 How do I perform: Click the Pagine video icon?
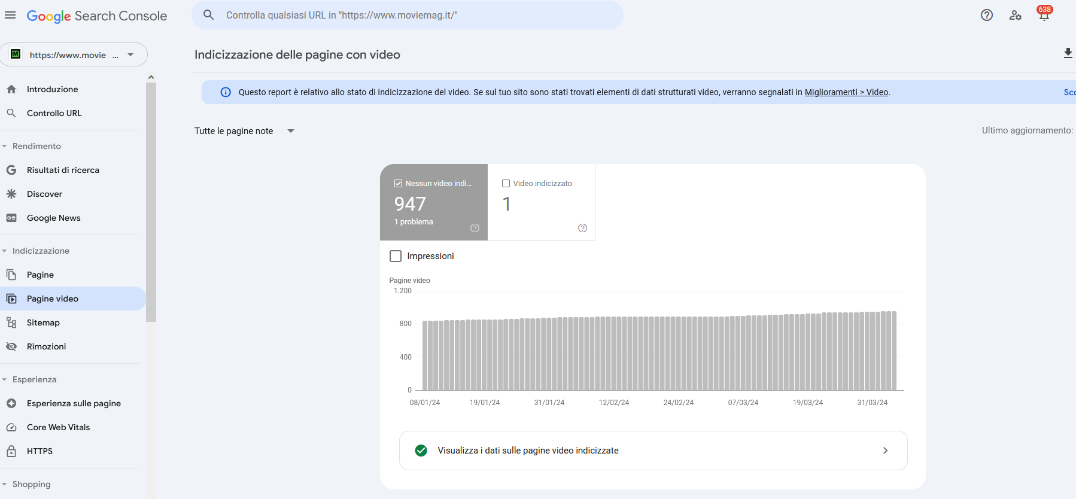point(11,299)
